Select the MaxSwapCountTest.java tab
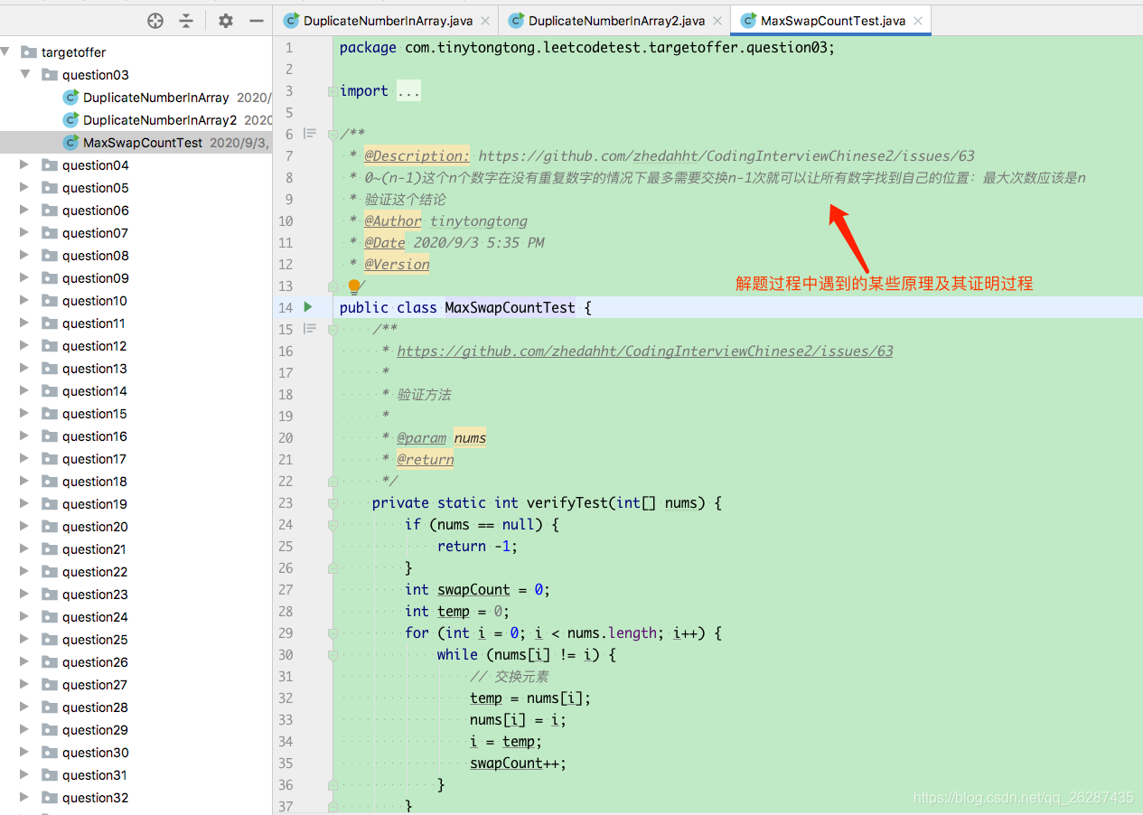The height and width of the screenshot is (815, 1143). click(x=831, y=21)
